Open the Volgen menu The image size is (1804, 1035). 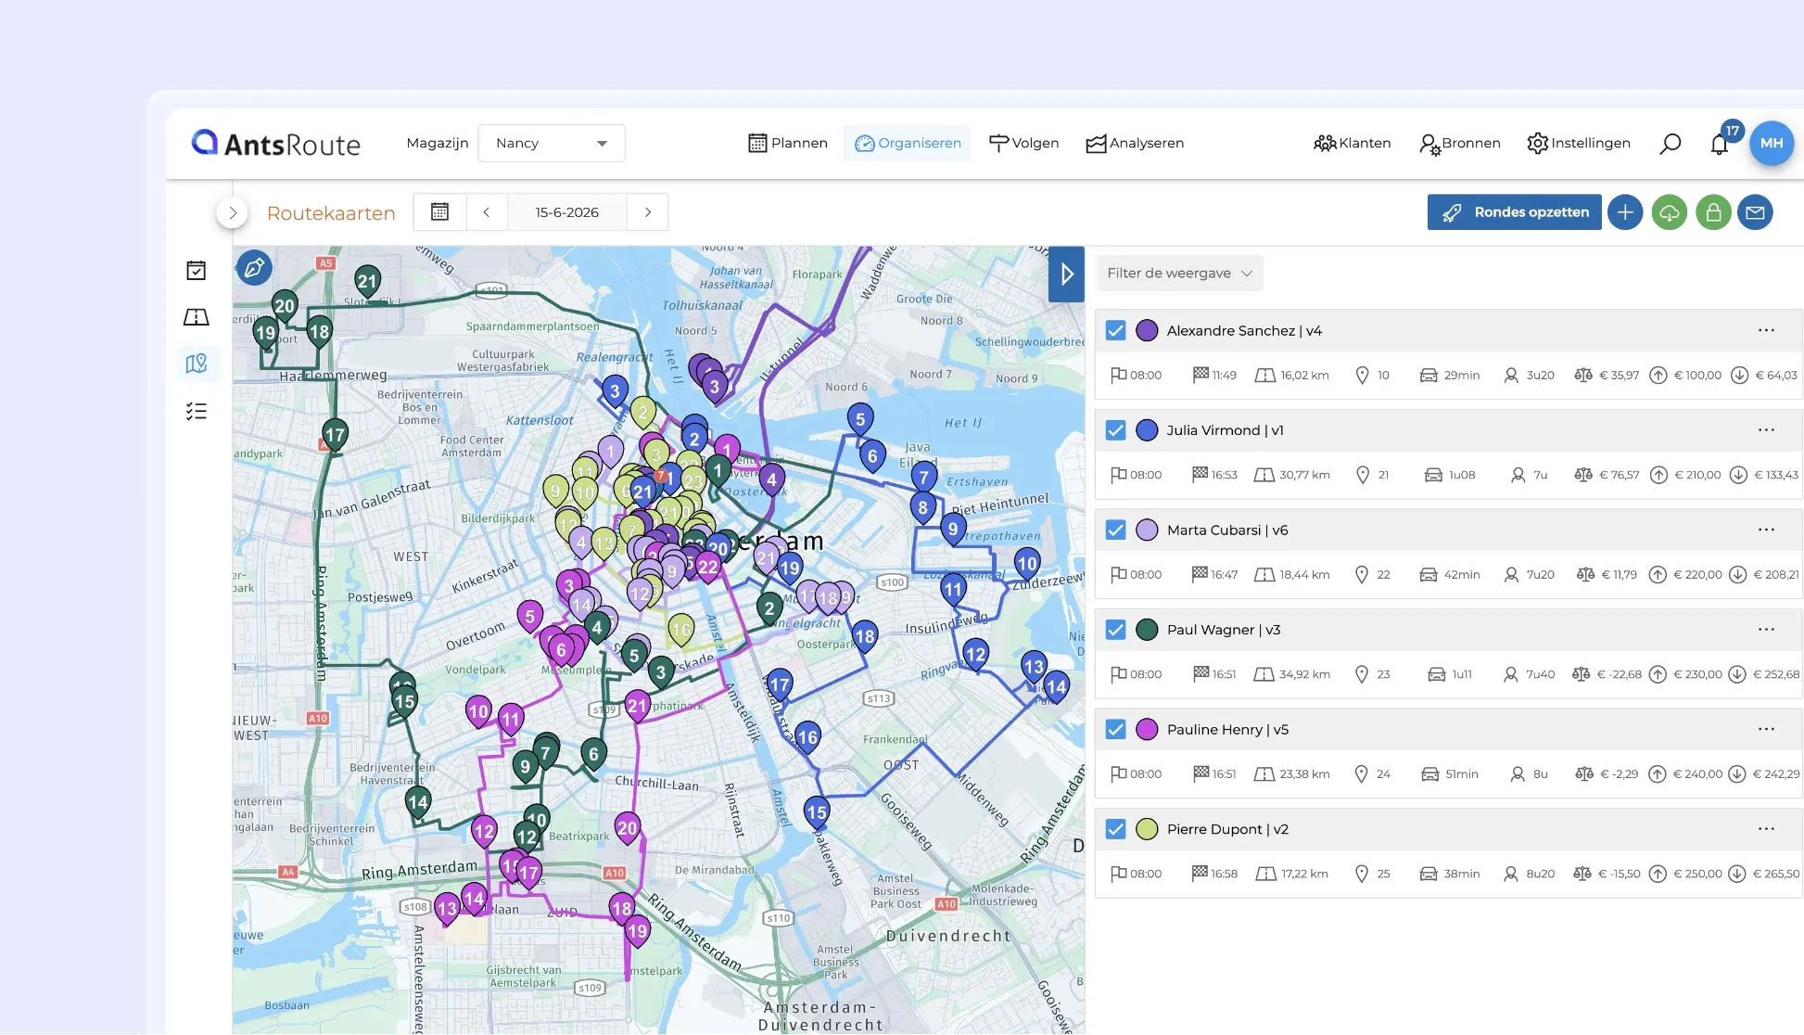click(x=1023, y=143)
